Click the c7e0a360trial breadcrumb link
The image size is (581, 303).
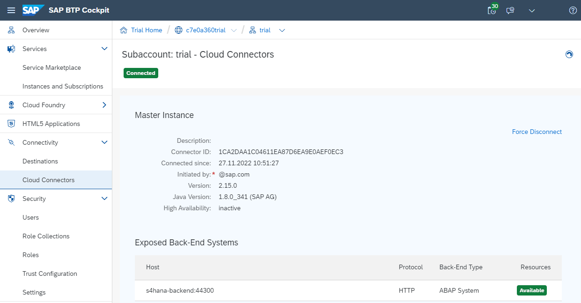206,30
